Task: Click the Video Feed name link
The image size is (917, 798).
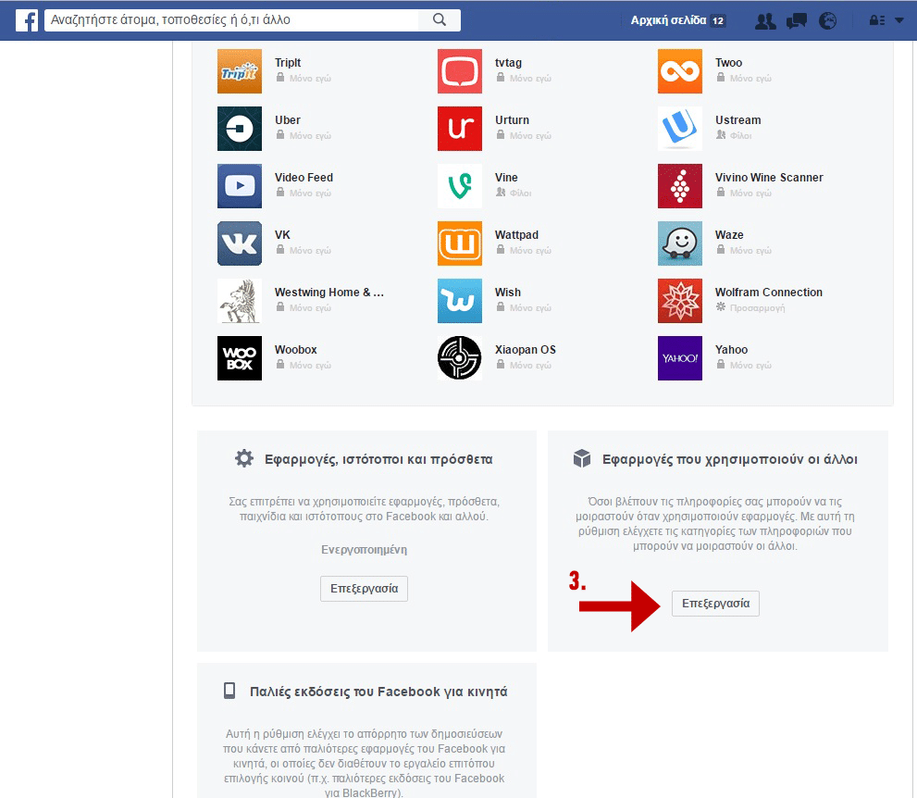Action: pos(304,177)
